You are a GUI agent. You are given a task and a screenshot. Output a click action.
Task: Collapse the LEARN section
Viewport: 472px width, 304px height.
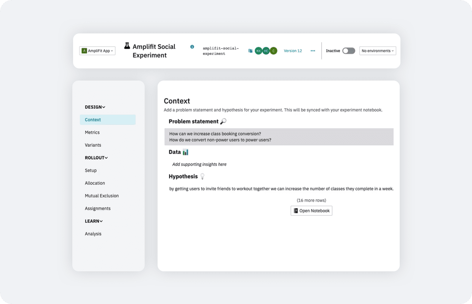tap(94, 221)
